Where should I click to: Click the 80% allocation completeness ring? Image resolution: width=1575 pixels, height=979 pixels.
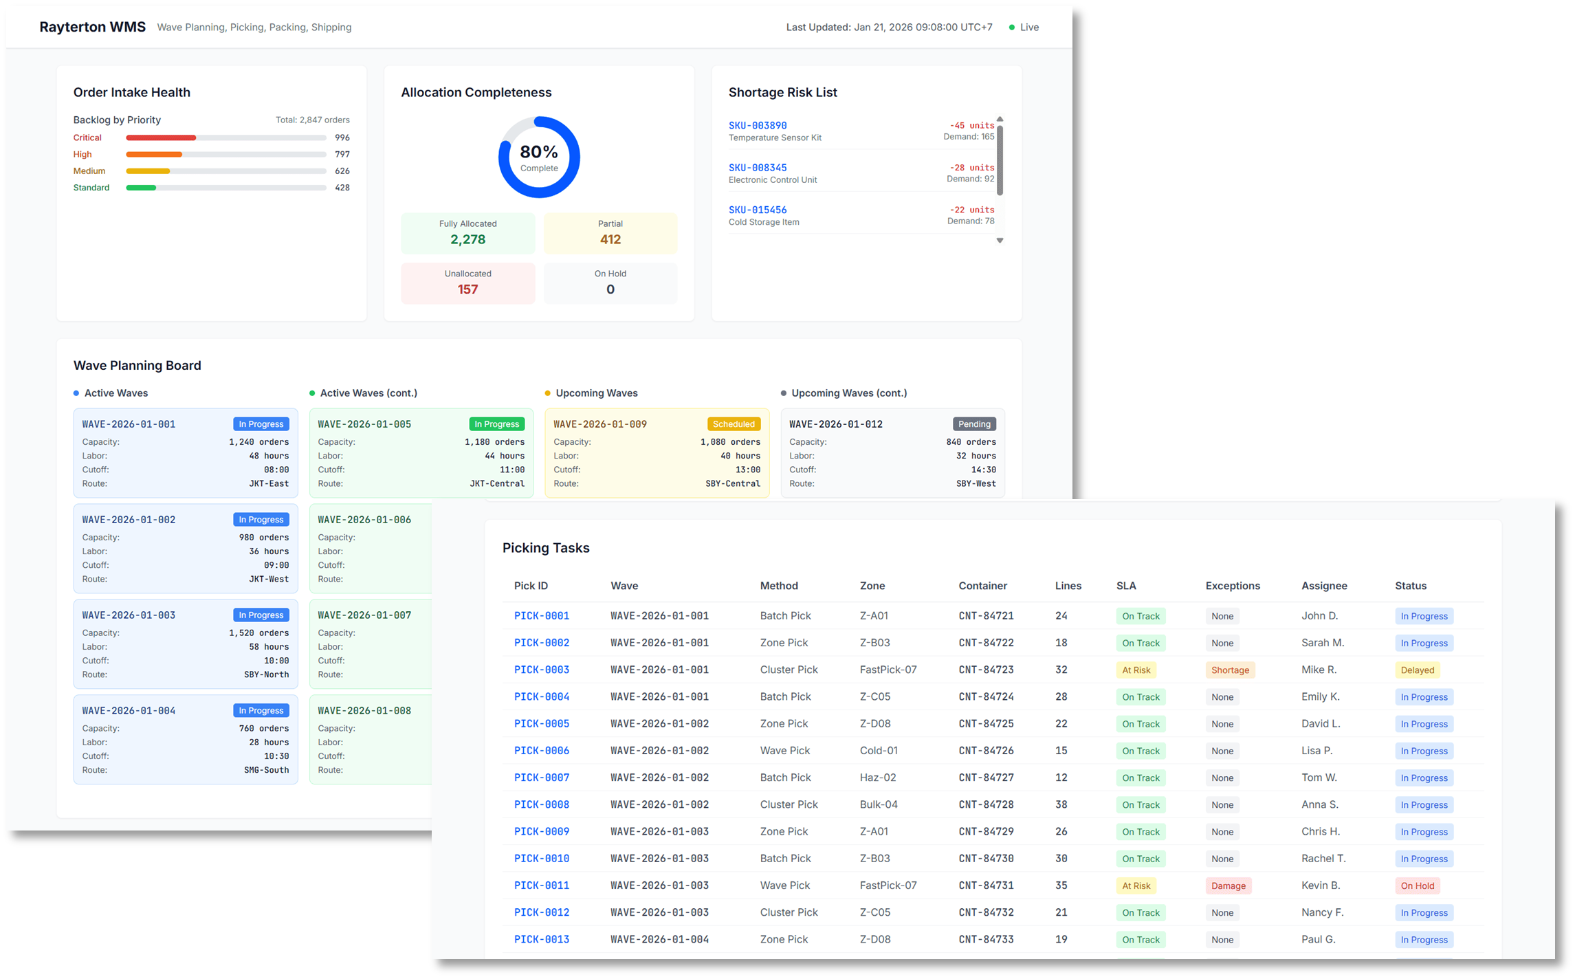coord(539,157)
